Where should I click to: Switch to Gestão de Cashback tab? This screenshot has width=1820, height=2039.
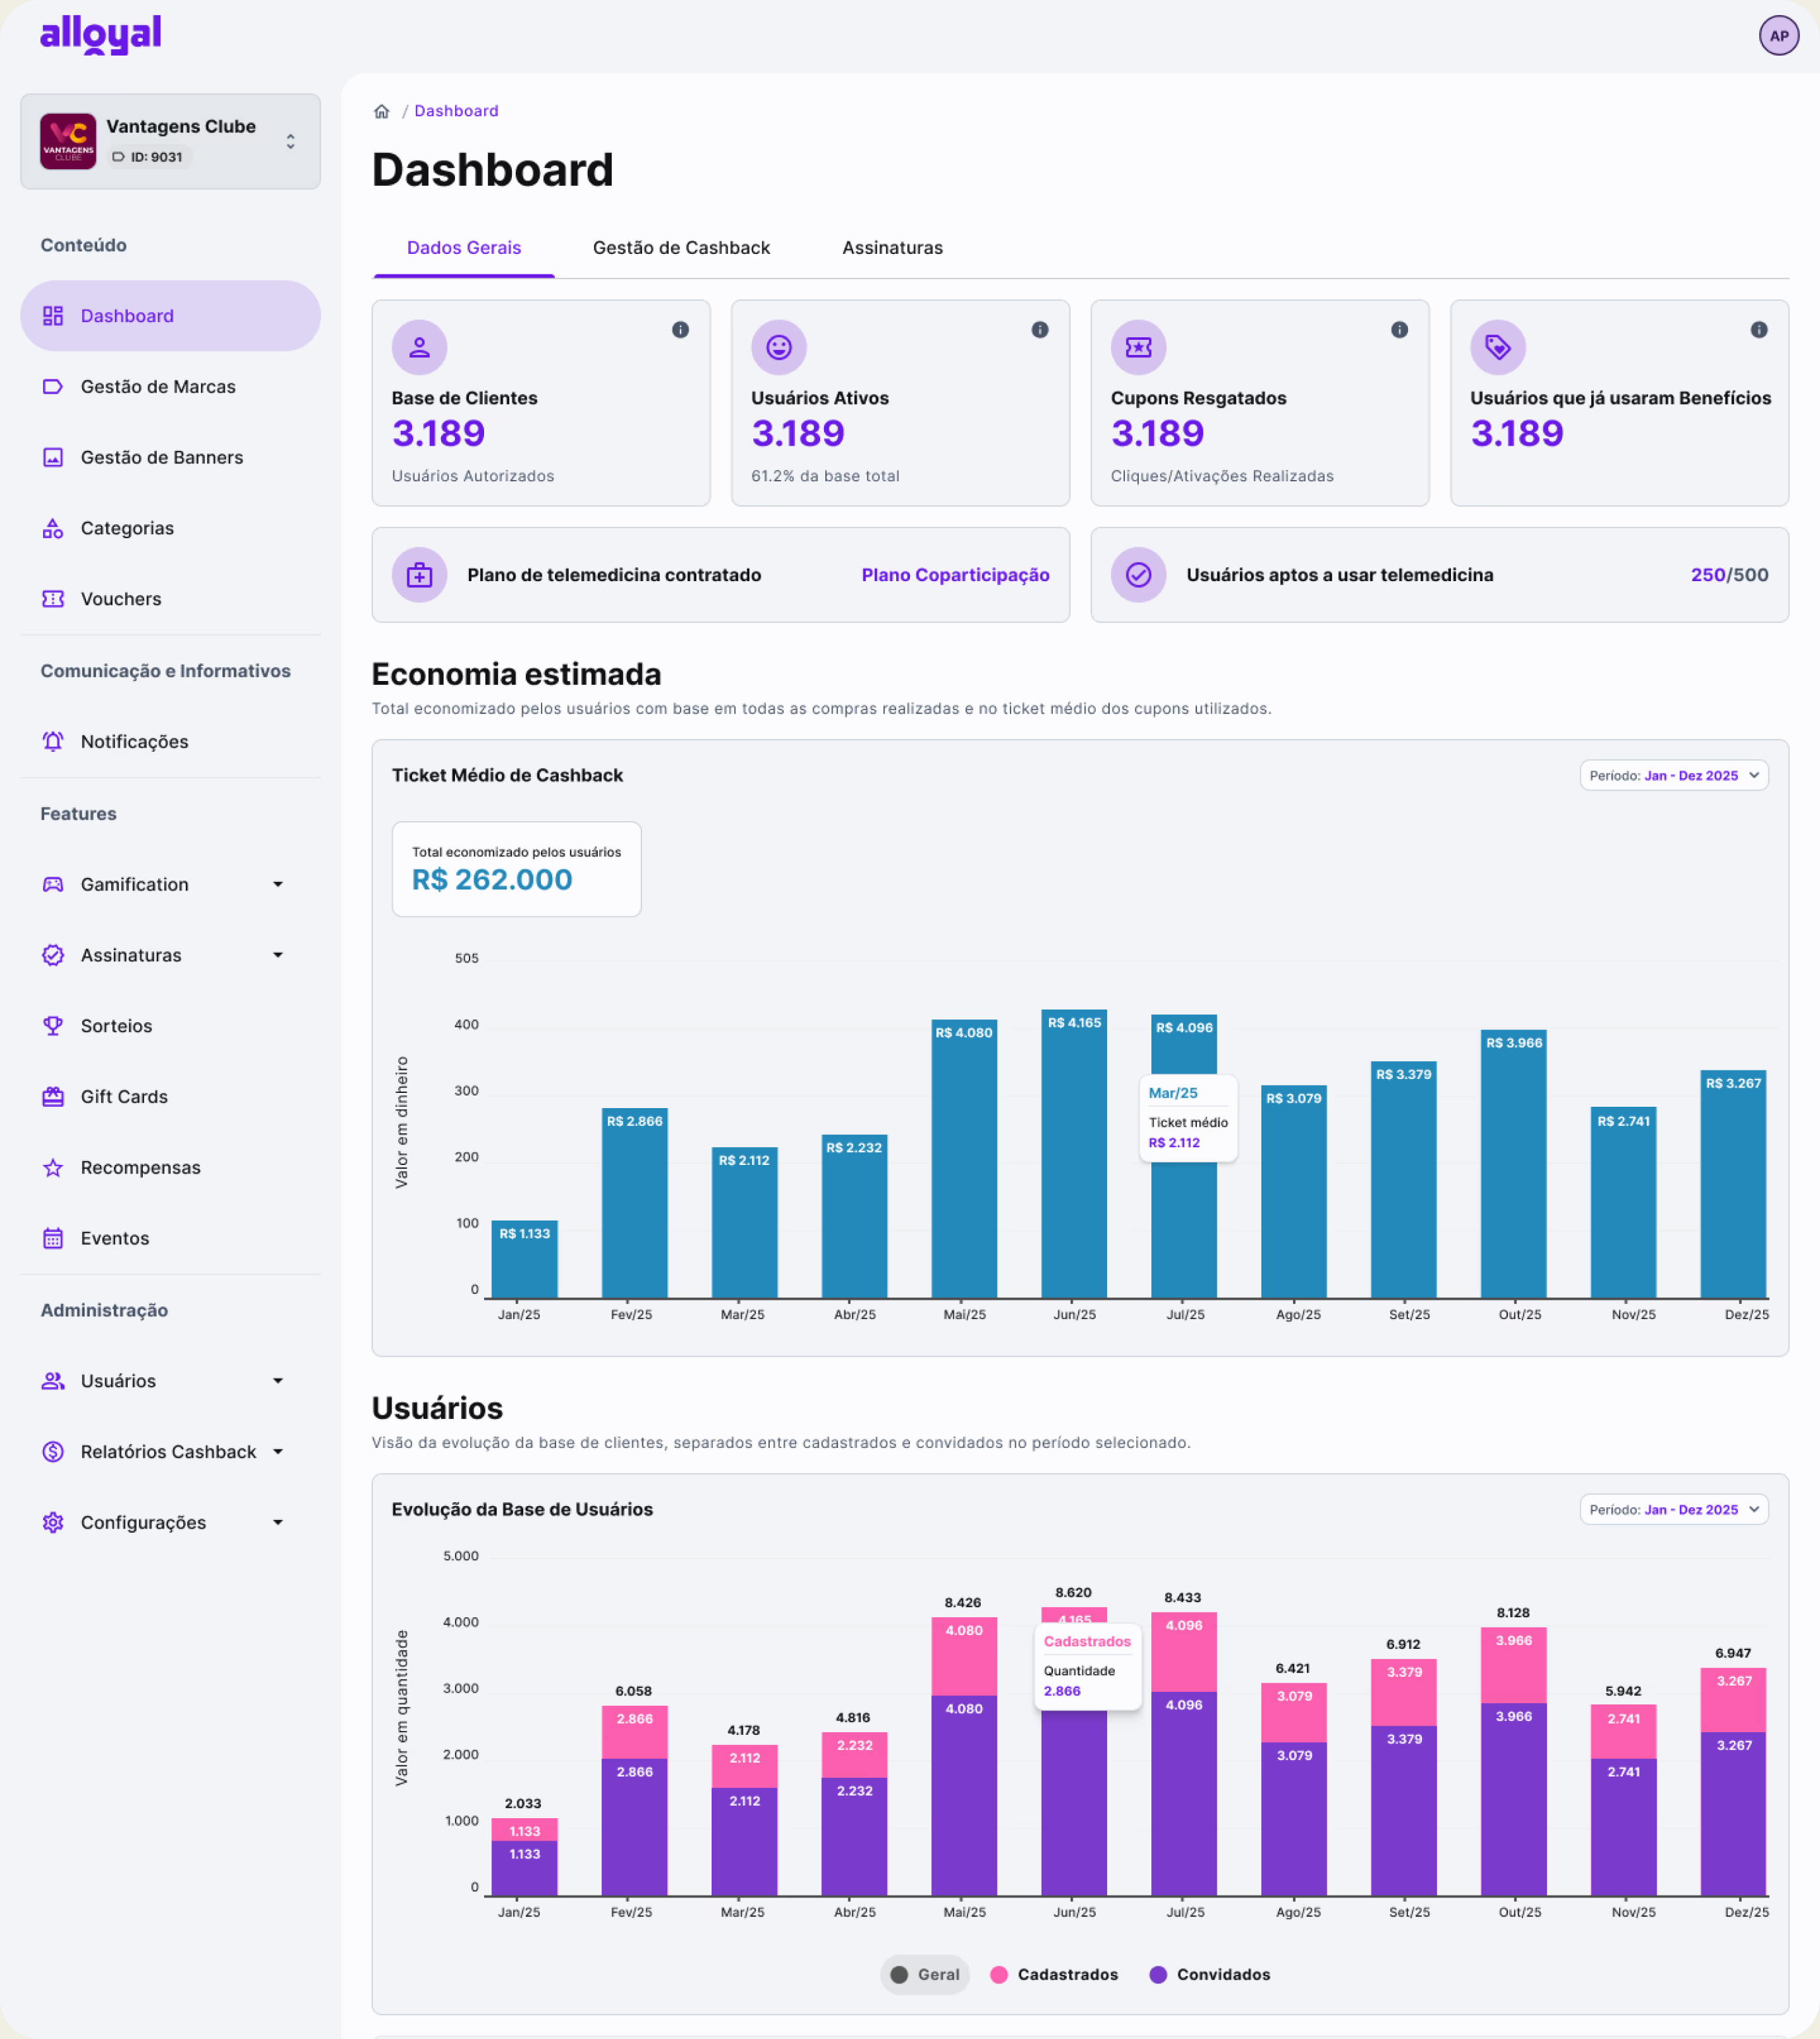coord(681,248)
